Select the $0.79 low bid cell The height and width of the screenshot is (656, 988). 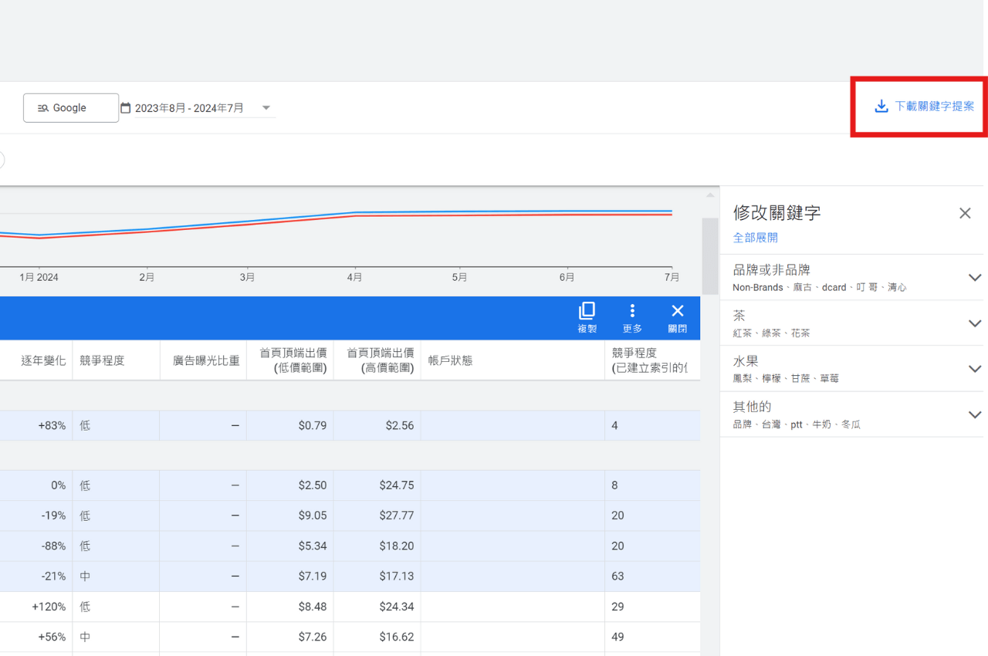click(313, 425)
